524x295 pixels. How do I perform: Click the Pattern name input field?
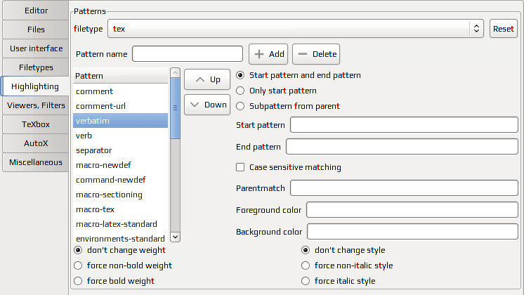pyautogui.click(x=188, y=54)
